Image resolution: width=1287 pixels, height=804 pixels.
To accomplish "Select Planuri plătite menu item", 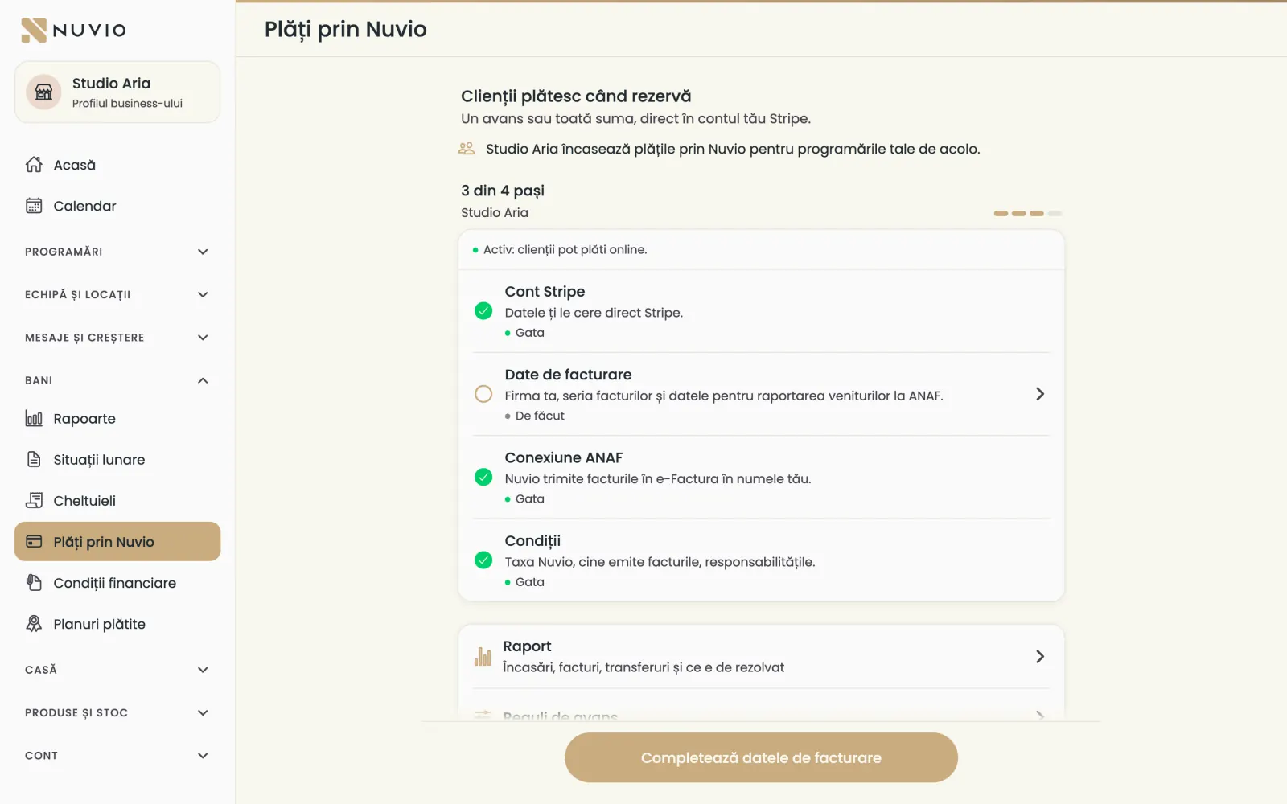I will [x=117, y=624].
